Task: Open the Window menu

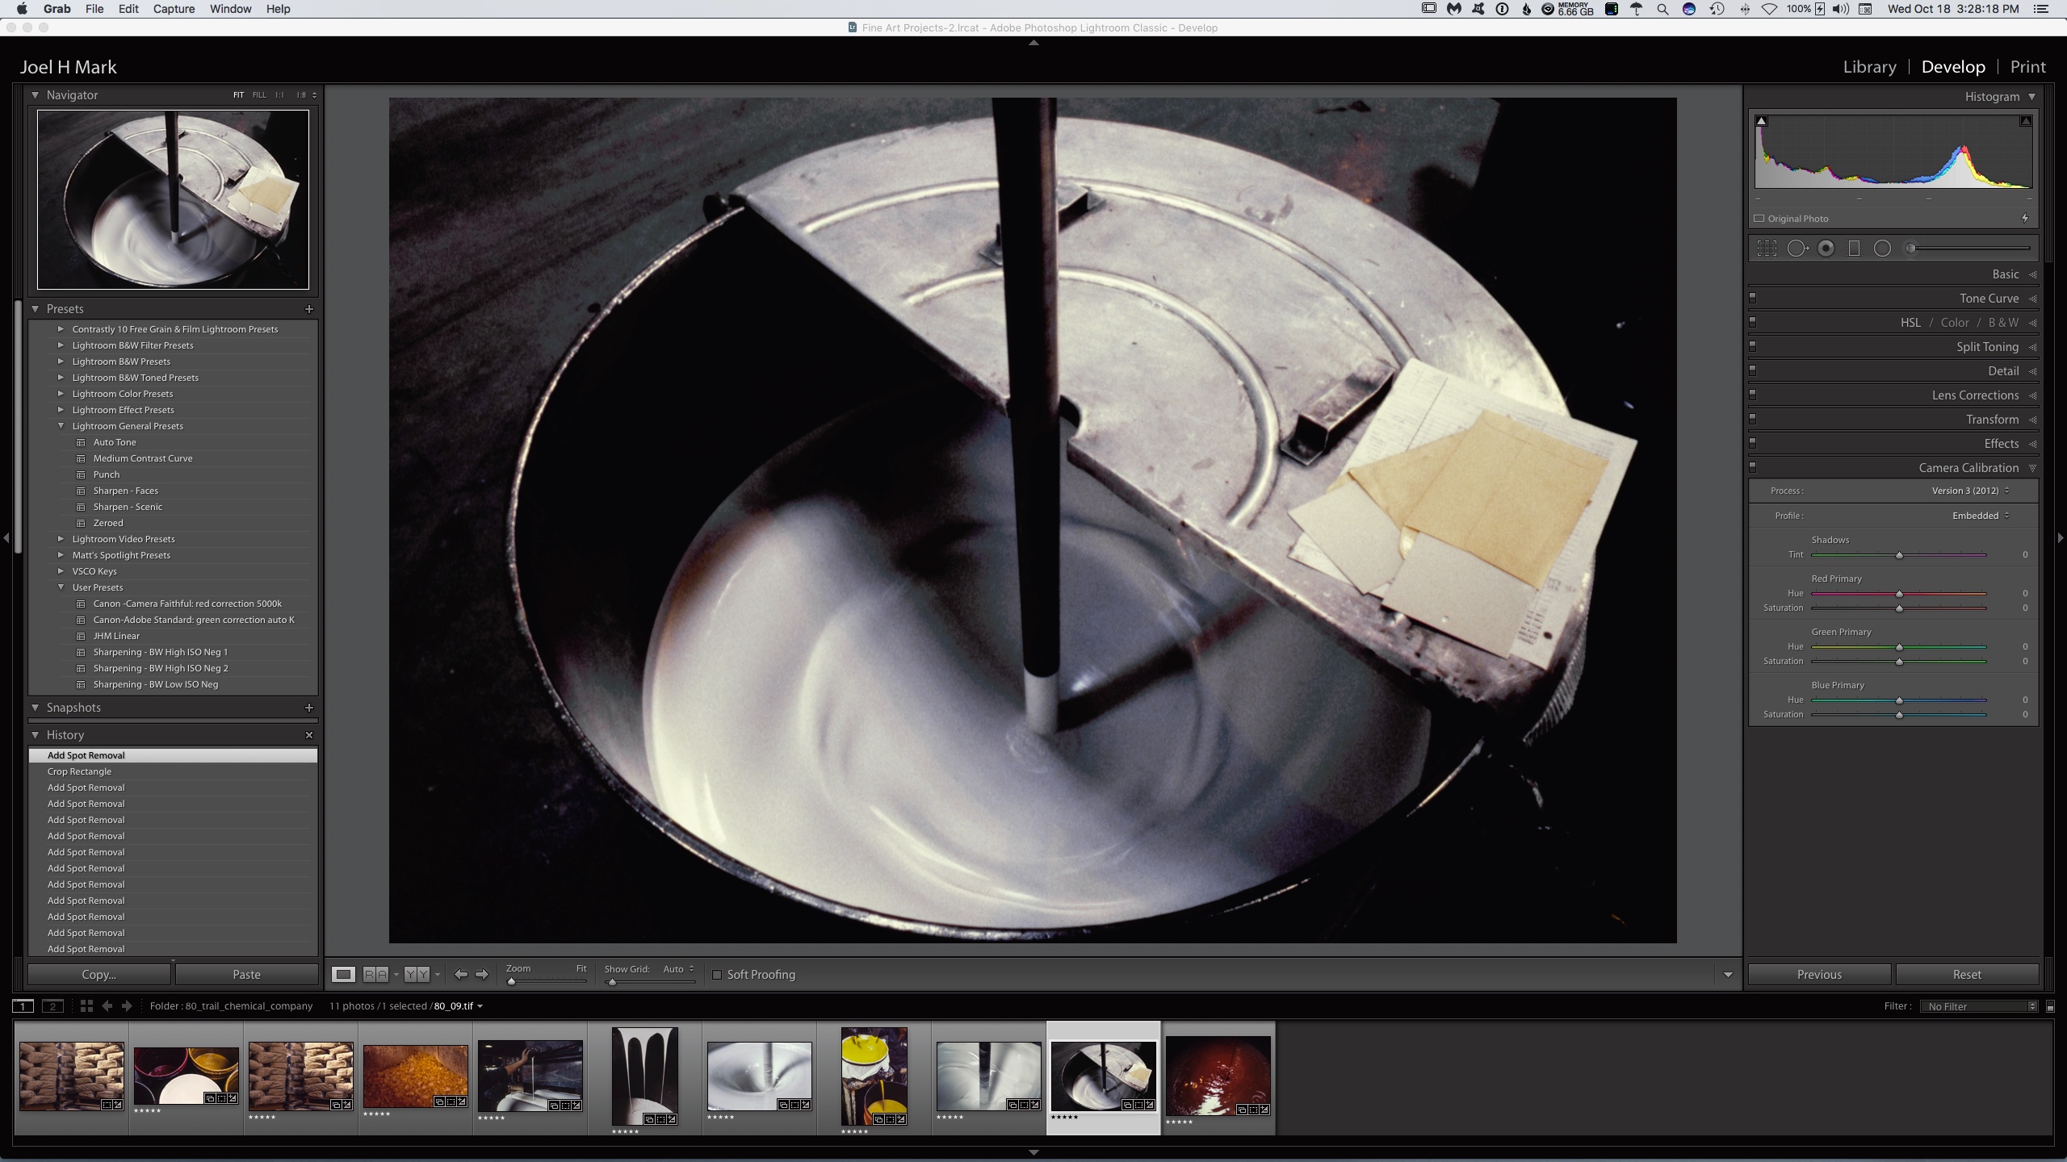Action: click(x=230, y=9)
